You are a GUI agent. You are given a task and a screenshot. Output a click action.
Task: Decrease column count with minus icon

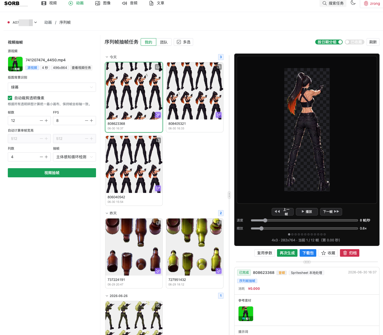41,157
